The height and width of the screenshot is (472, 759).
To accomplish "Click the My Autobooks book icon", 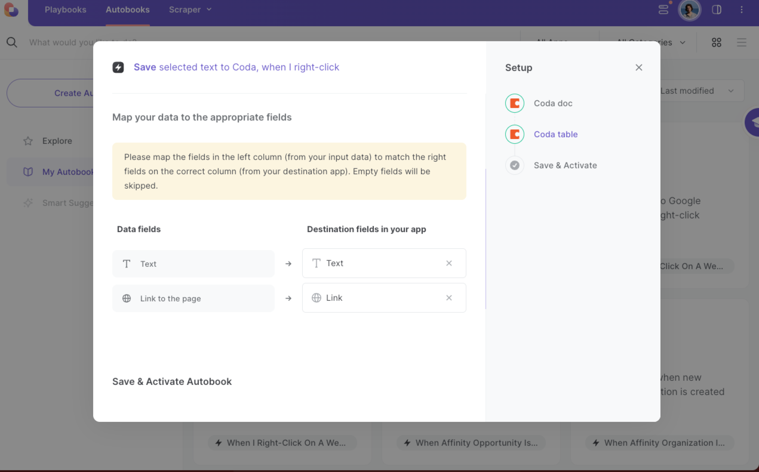I will 28,172.
